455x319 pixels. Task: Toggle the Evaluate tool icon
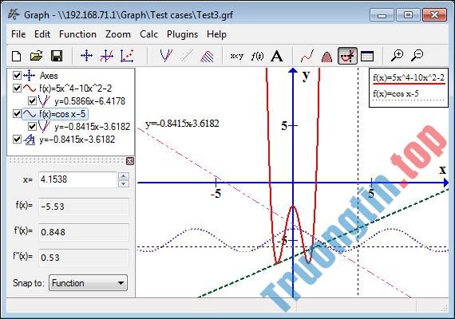(x=347, y=56)
